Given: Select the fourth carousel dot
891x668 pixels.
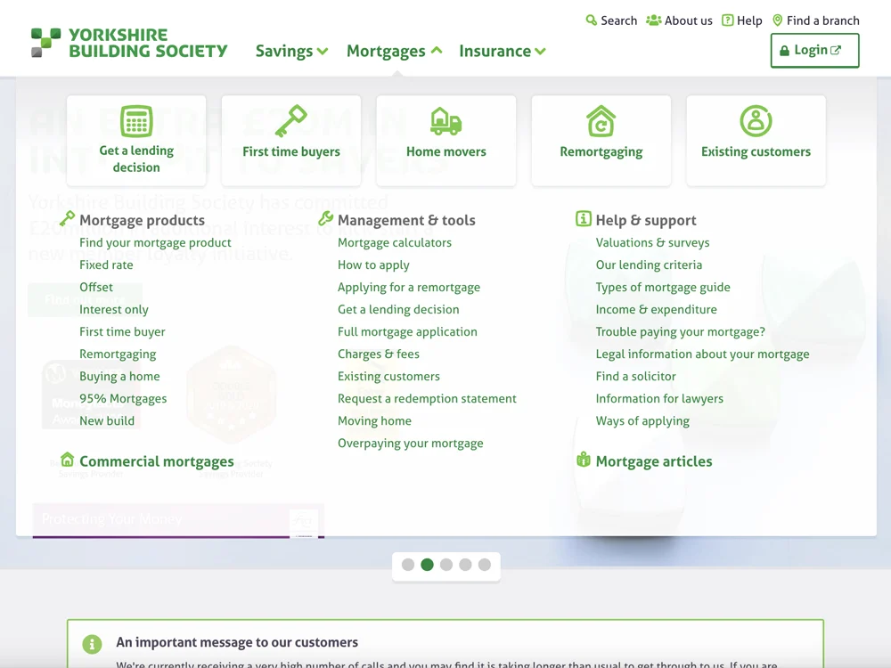Looking at the screenshot, I should click(465, 565).
